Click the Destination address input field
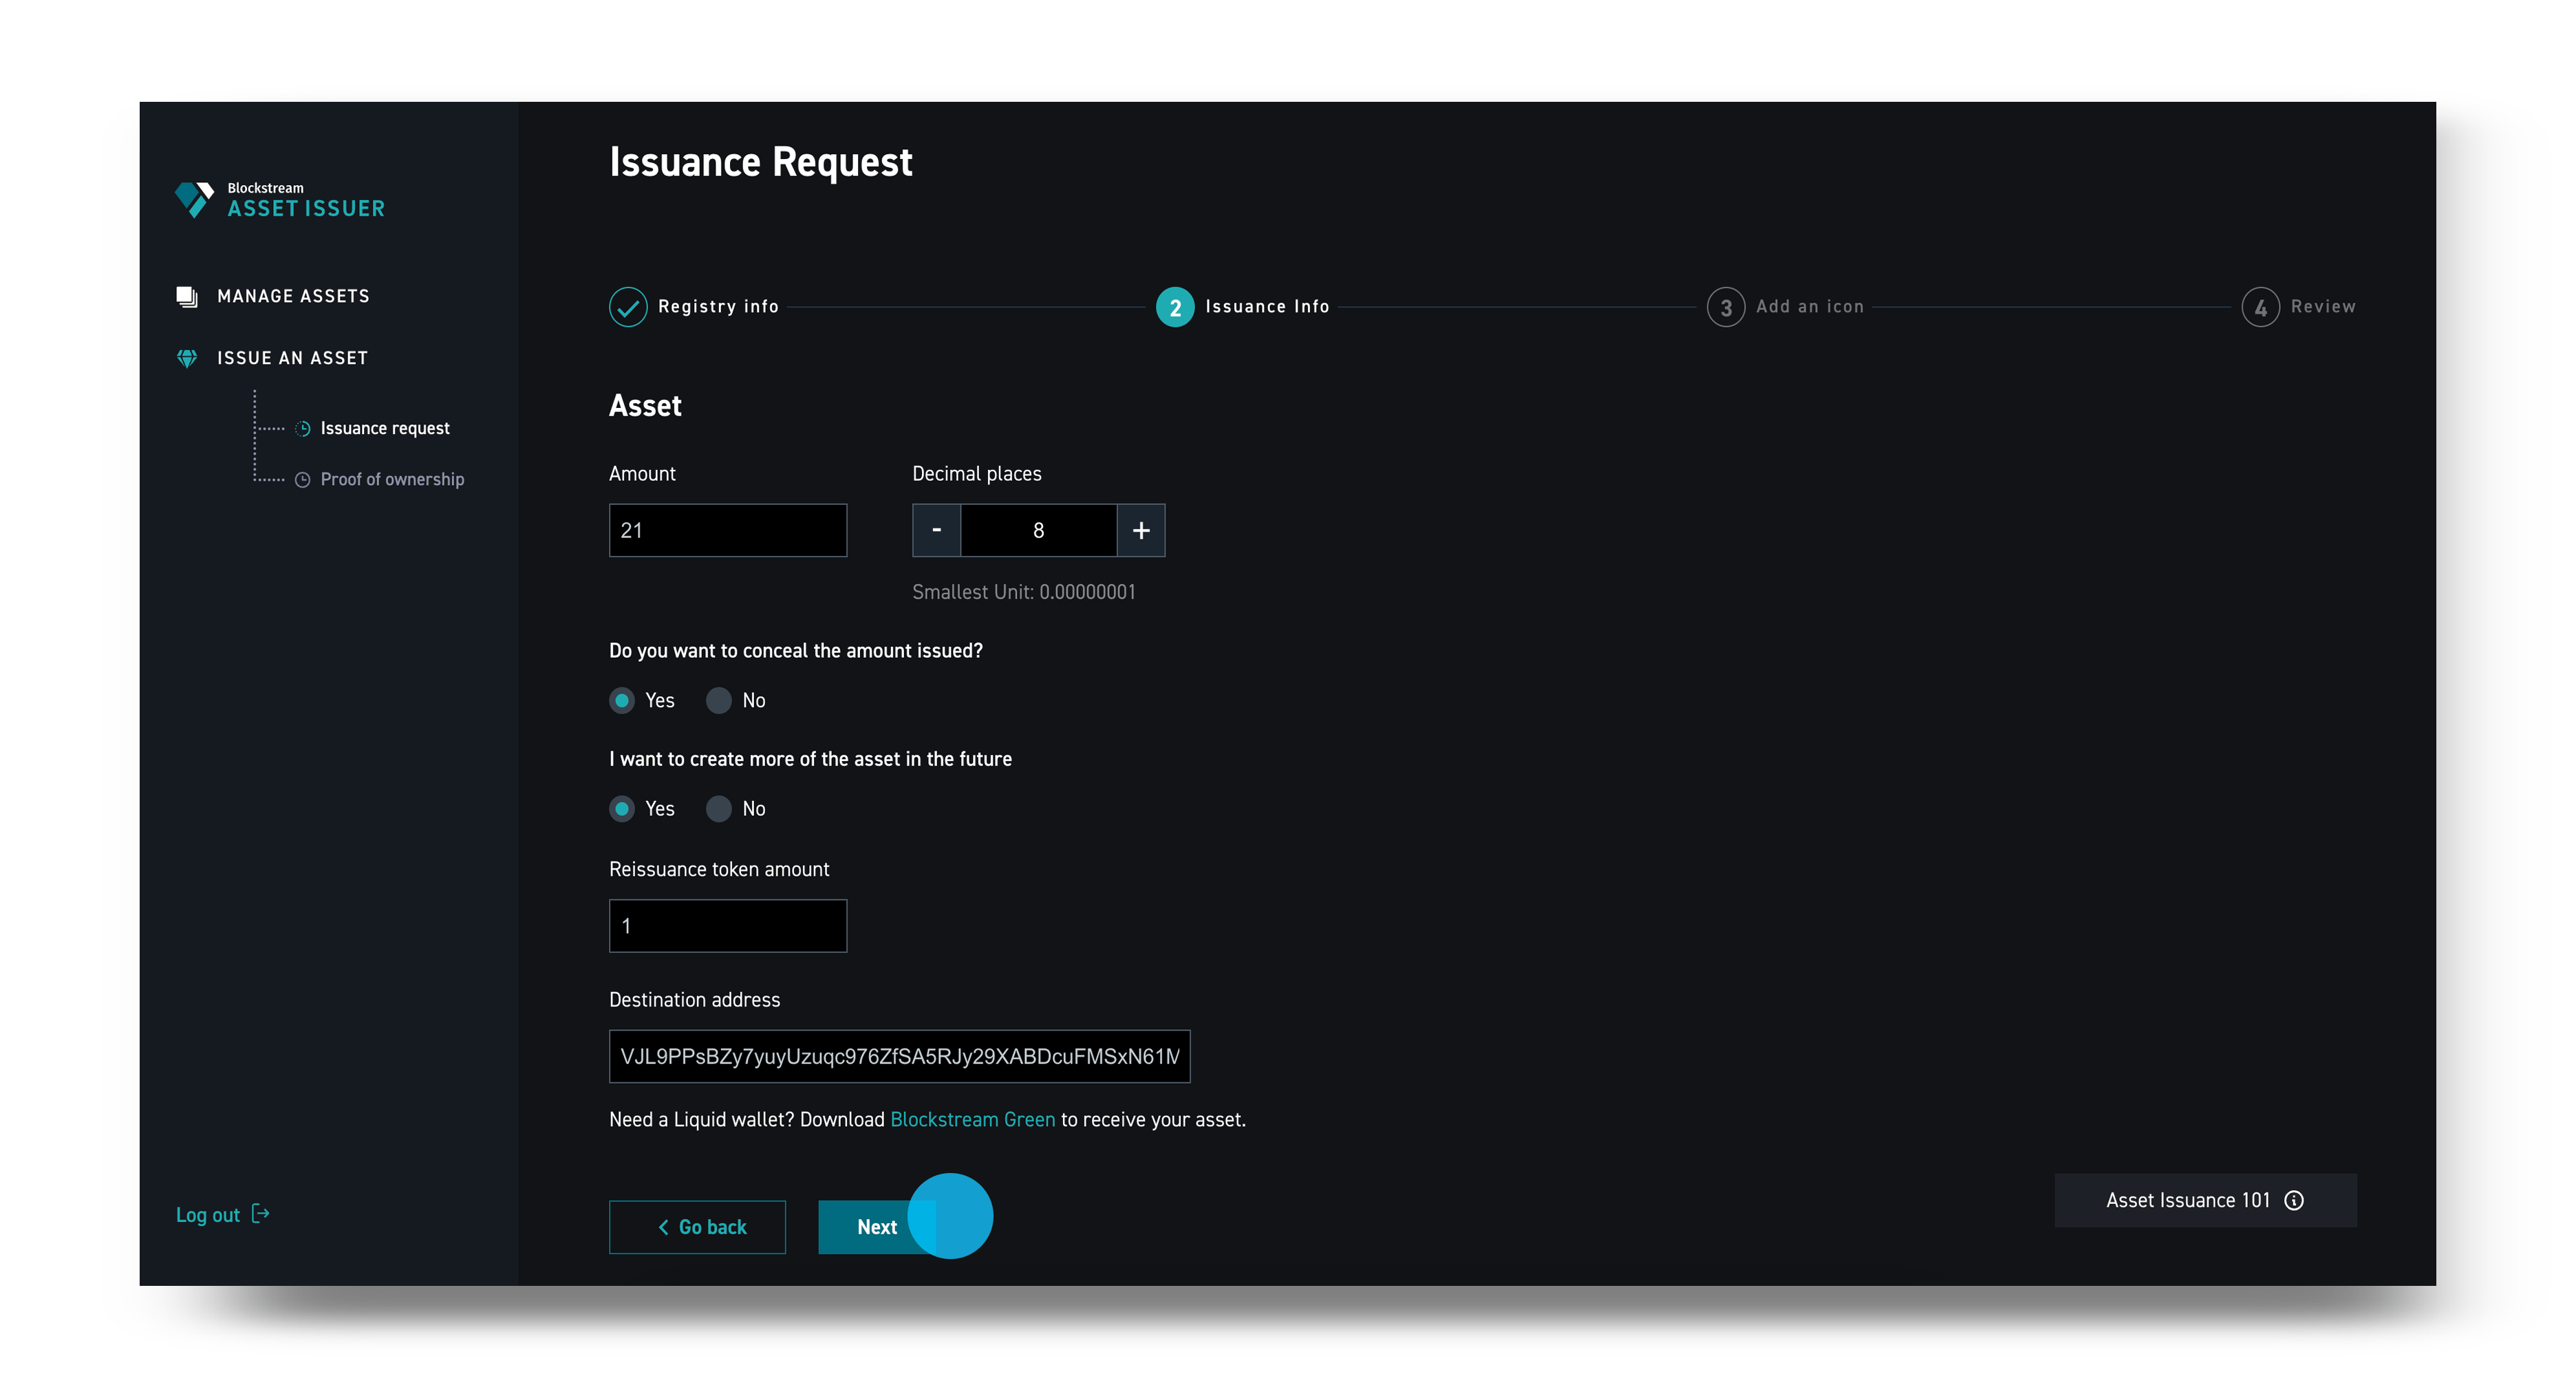The width and height of the screenshot is (2576, 1387). [x=898, y=1056]
